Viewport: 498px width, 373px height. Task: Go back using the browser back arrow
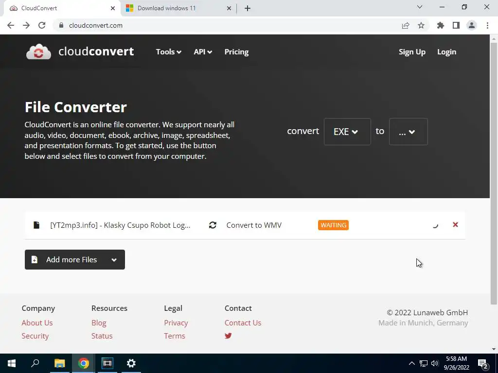[x=11, y=25]
